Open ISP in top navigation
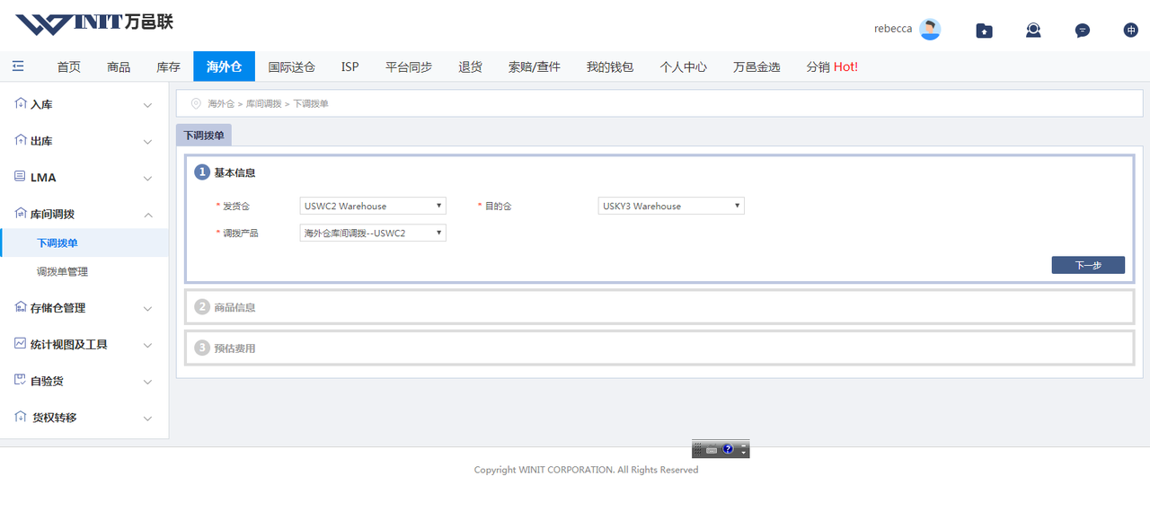The image size is (1150, 511). (x=350, y=66)
